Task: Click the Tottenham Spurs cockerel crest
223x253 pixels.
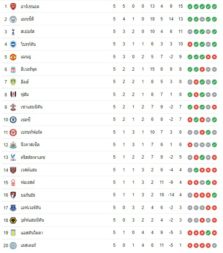Action: pyautogui.click(x=13, y=32)
